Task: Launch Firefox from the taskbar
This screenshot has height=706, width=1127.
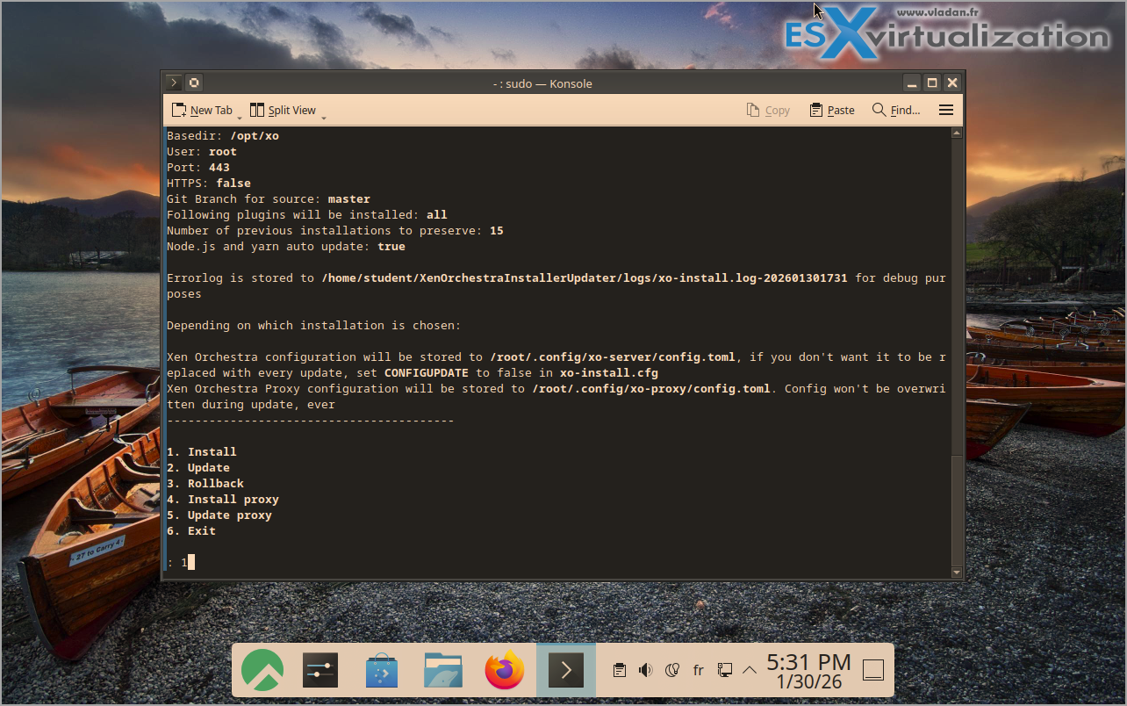Action: [x=505, y=671]
